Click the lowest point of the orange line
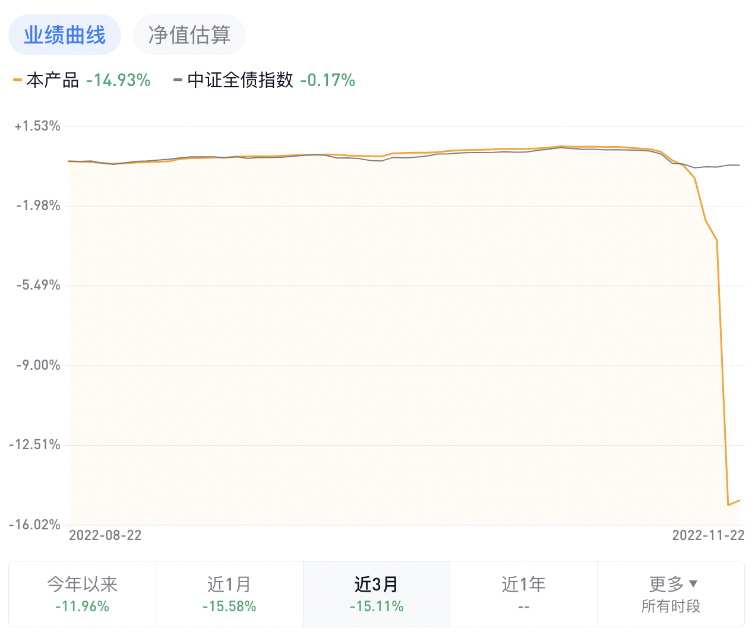 (728, 505)
